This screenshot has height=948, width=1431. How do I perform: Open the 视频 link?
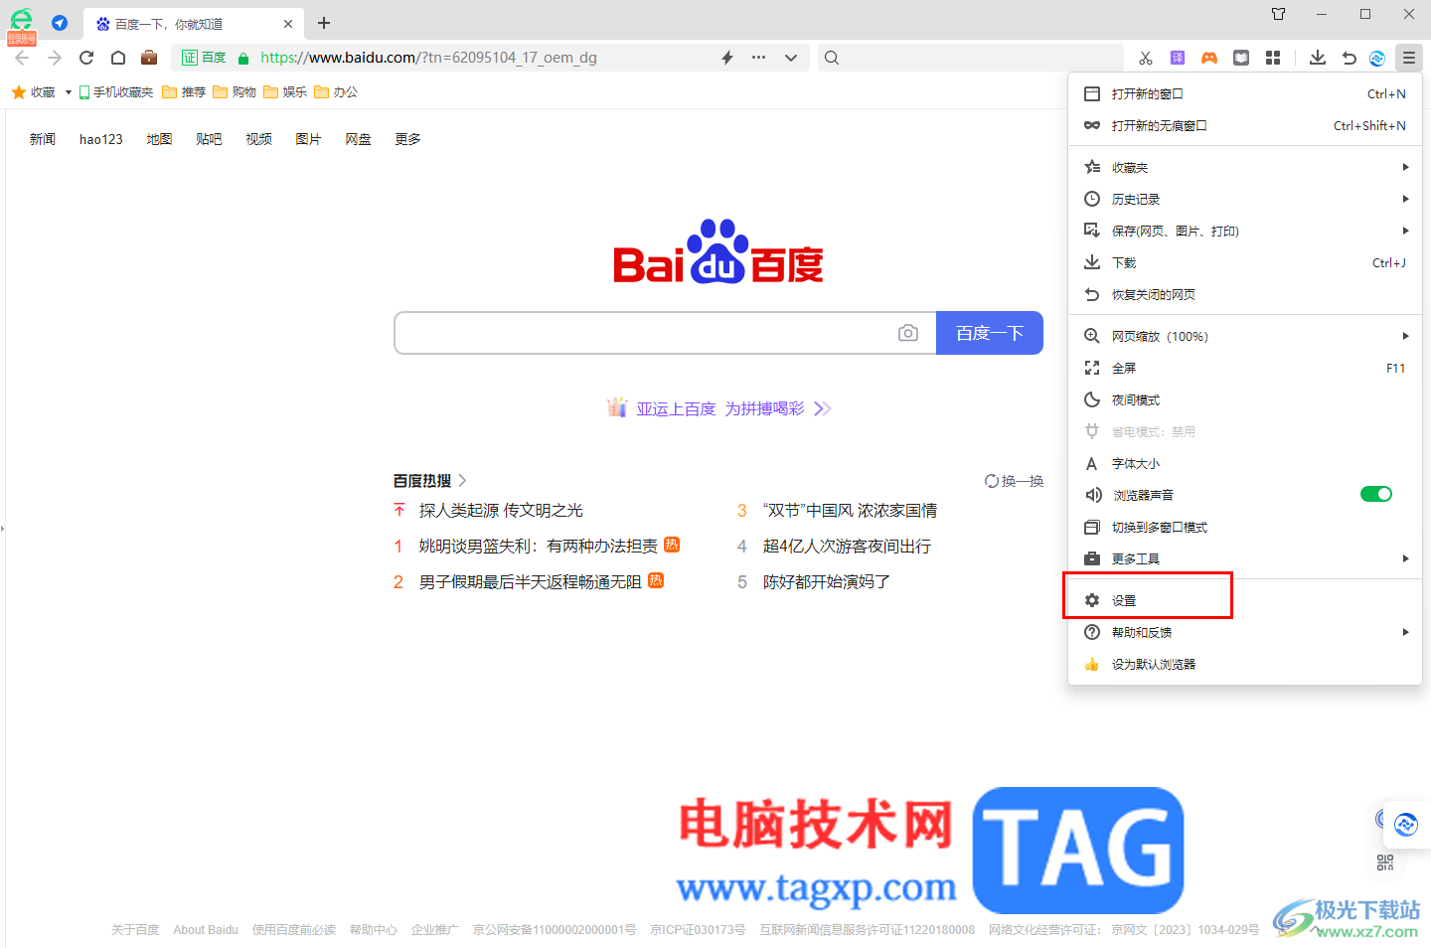coord(258,139)
